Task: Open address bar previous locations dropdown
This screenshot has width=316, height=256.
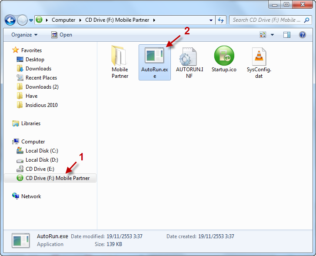Action: 211,20
